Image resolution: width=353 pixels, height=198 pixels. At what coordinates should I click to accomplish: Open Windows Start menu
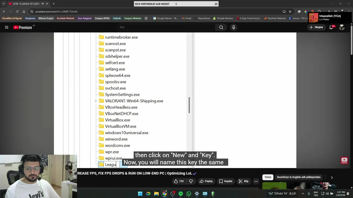click(x=140, y=194)
